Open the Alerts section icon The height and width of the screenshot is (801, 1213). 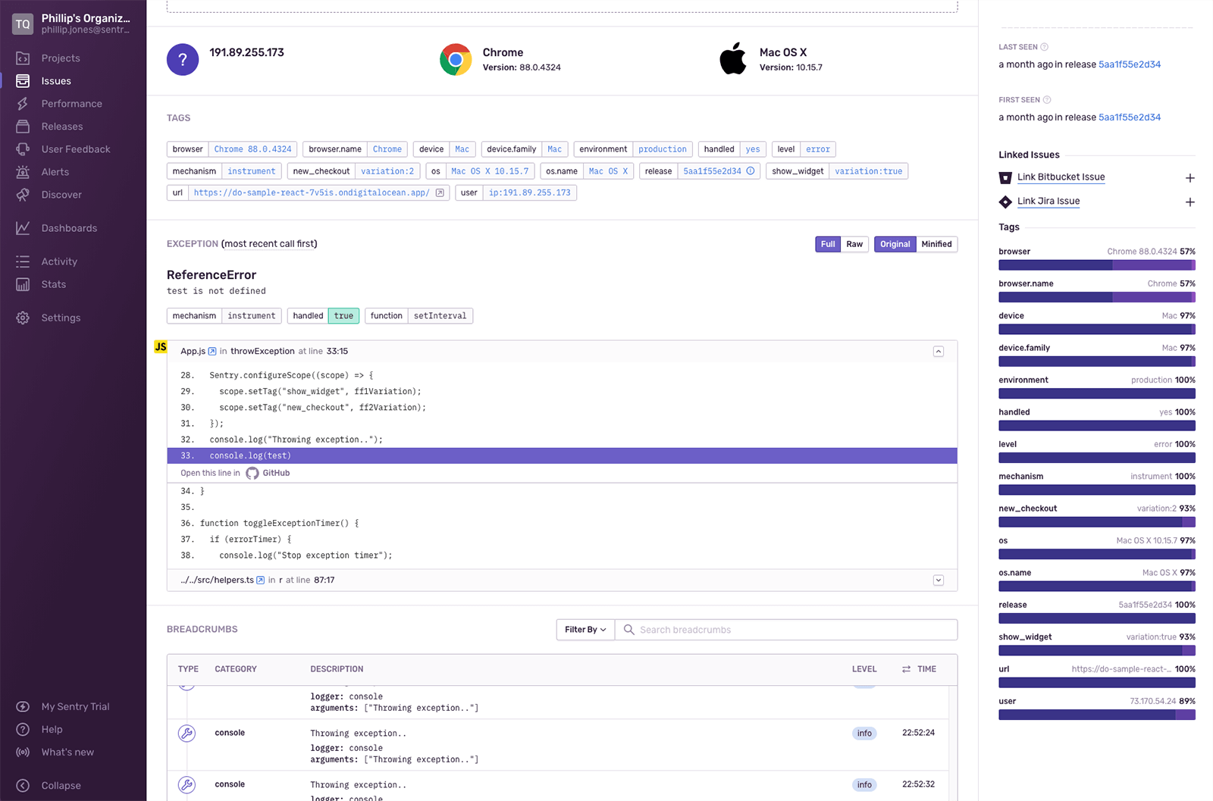tap(23, 171)
